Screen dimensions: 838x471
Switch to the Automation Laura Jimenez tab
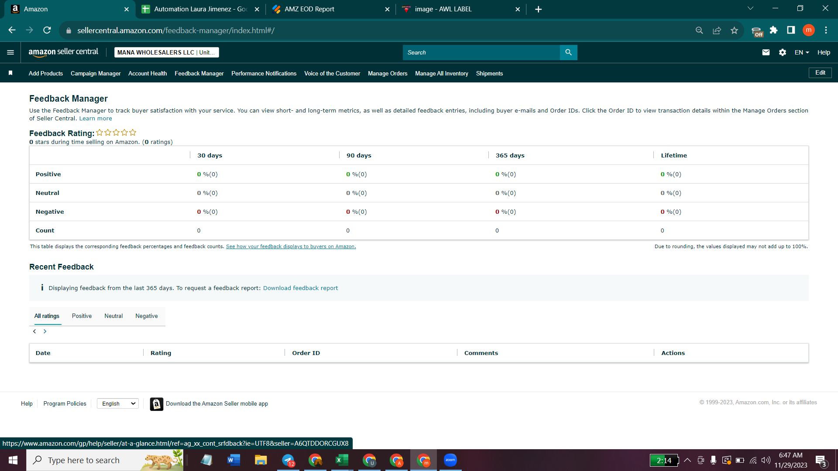pos(200,9)
